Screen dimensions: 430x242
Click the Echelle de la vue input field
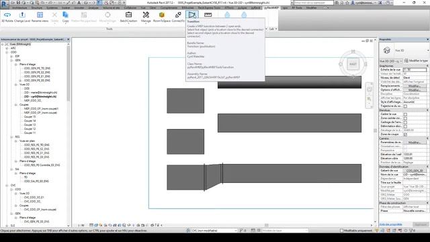pyautogui.click(x=415, y=70)
